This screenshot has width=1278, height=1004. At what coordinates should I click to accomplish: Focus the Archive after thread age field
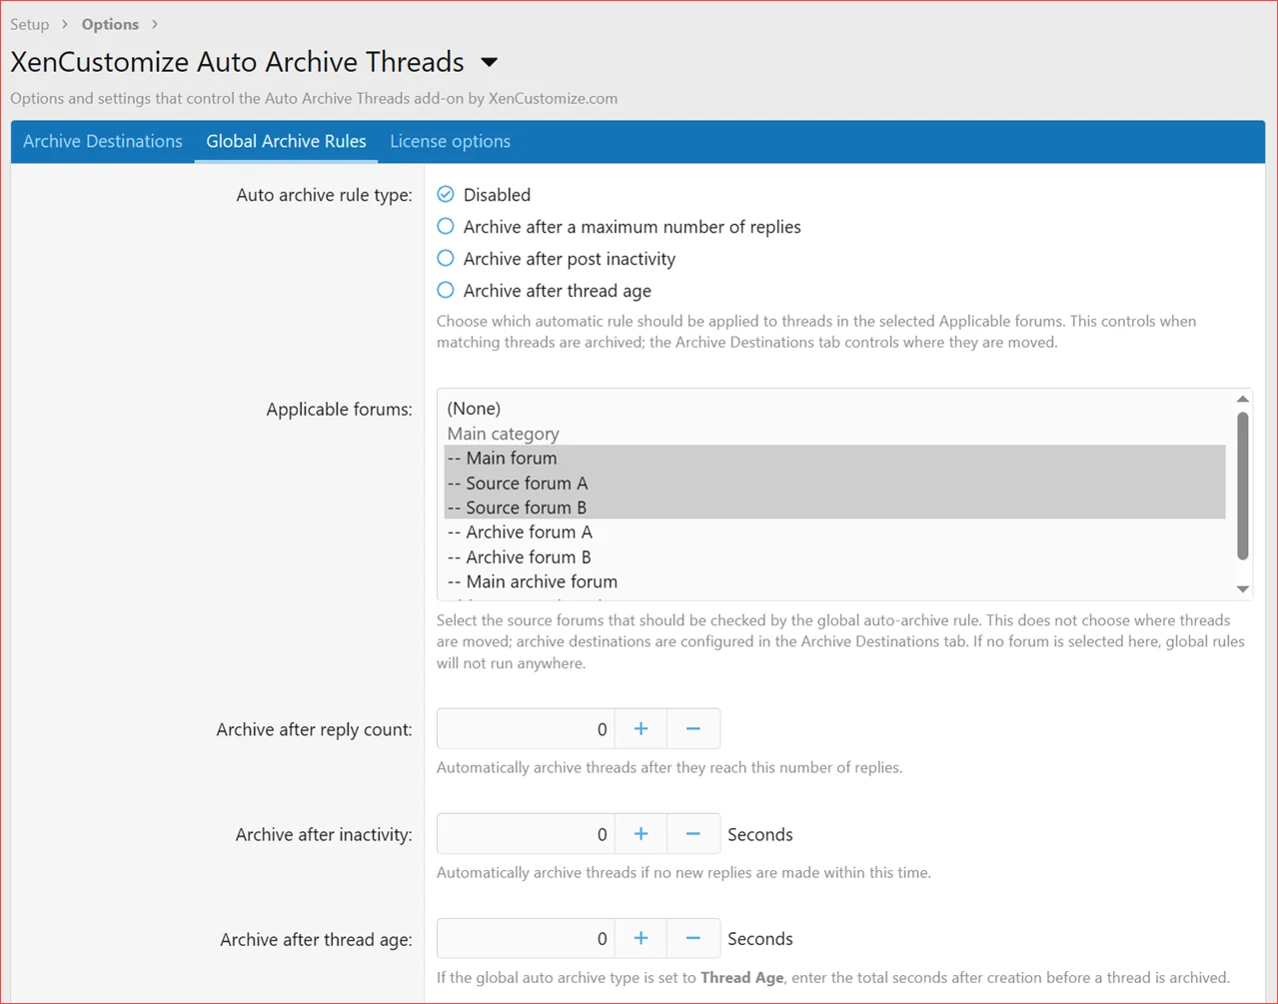pyautogui.click(x=526, y=938)
